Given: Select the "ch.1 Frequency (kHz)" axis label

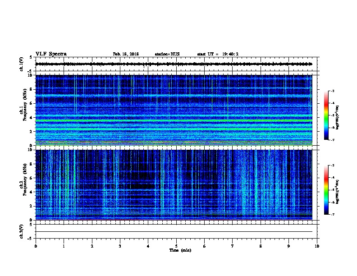Looking at the screenshot, I should click(x=23, y=105).
